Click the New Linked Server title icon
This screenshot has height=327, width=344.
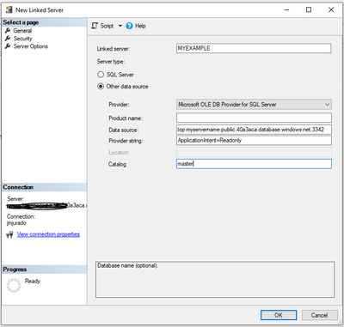click(9, 9)
